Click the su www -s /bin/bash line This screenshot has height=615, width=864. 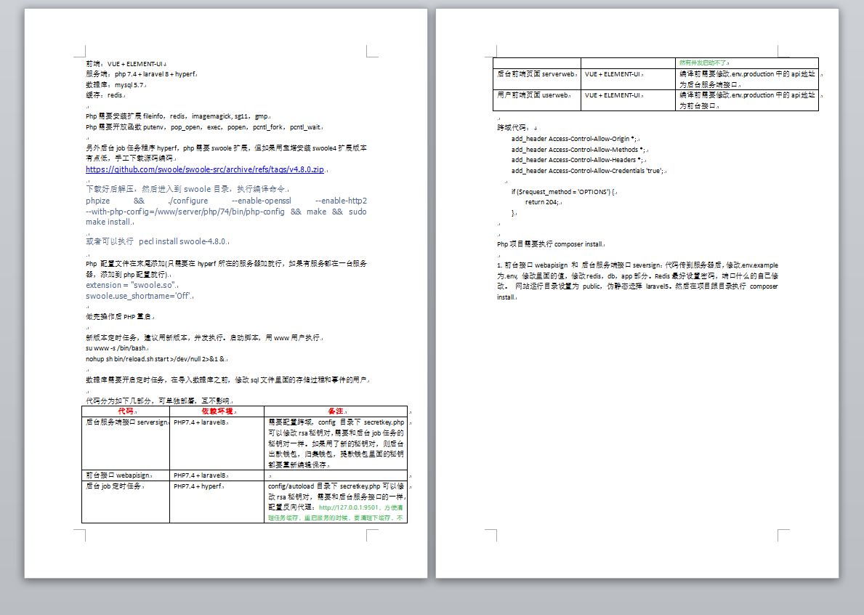(x=116, y=348)
